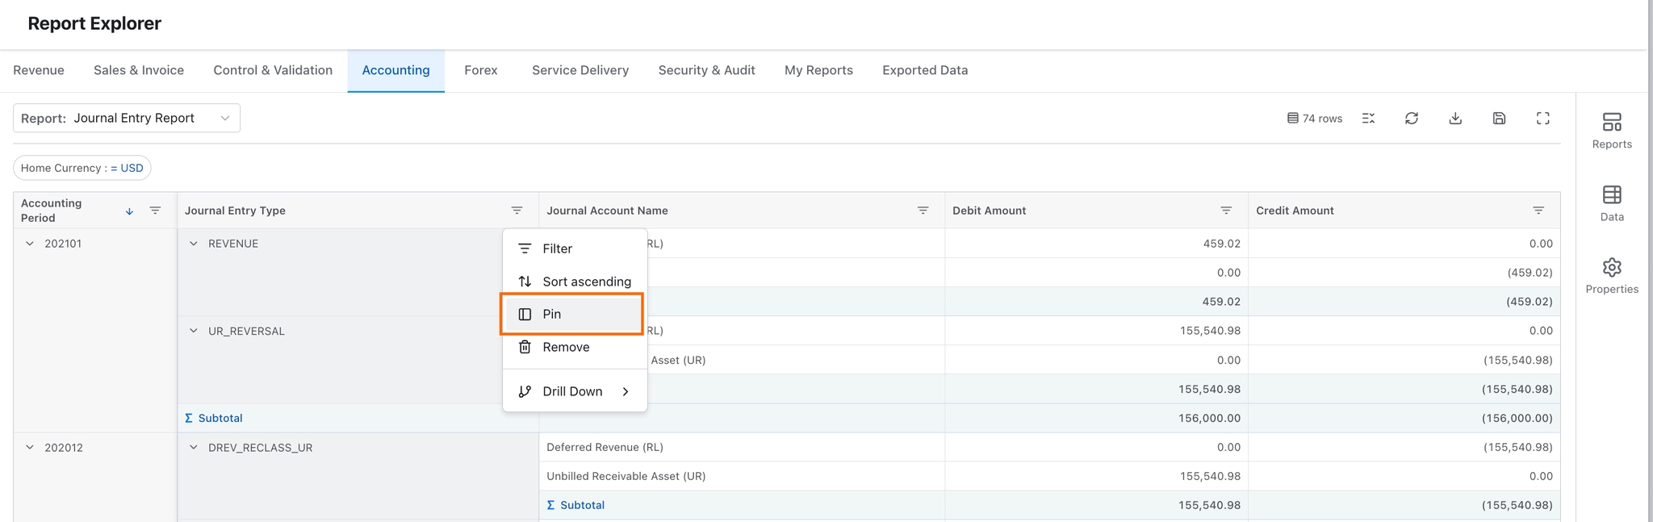Choose Filter from the context menu
This screenshot has width=1653, height=522.
click(575, 248)
